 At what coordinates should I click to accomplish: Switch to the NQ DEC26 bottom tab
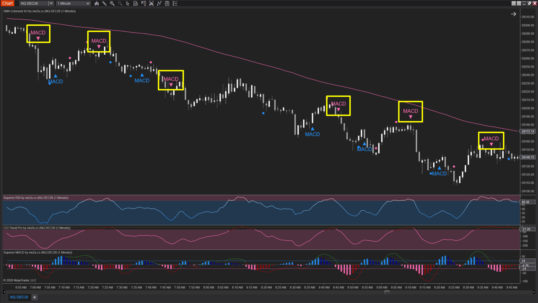pyautogui.click(x=19, y=297)
